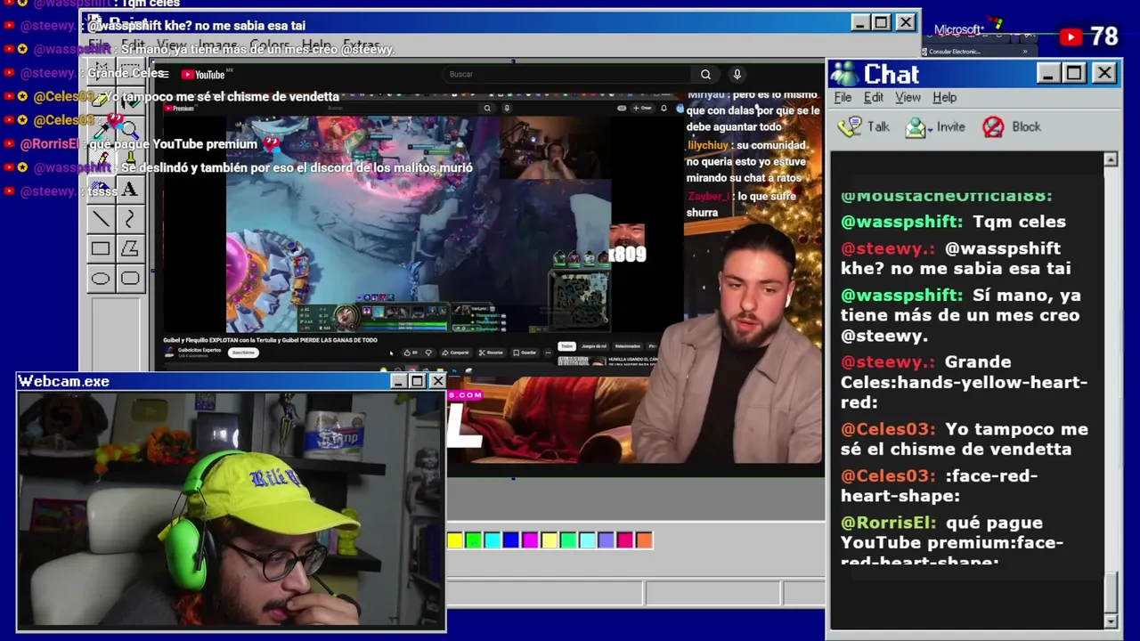Choose the Brush tool in Paint
Screen dimensions: 1140x641
pos(130,158)
